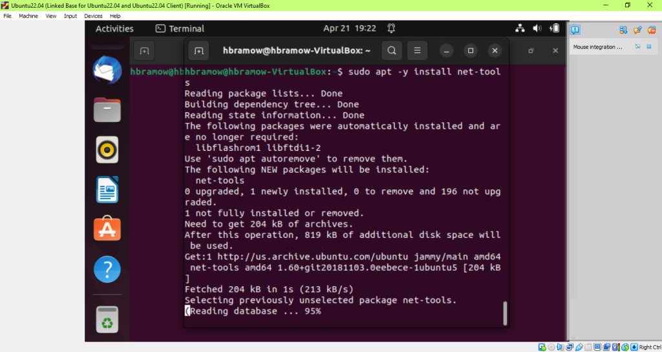Click the CPU virtualization status icon
662x352 pixels.
click(616, 347)
